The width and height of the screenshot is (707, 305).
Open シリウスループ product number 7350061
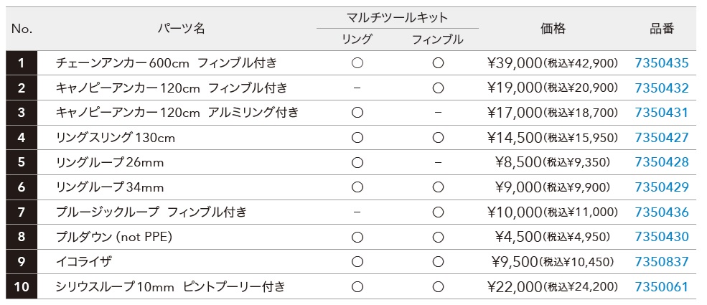[662, 286]
